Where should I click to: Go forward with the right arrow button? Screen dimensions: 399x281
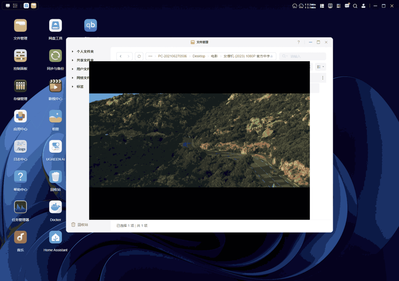point(129,56)
